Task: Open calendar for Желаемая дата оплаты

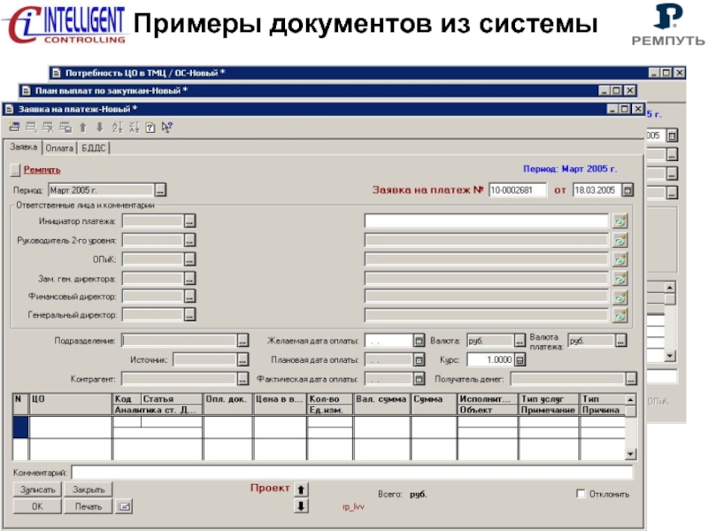Action: point(419,341)
